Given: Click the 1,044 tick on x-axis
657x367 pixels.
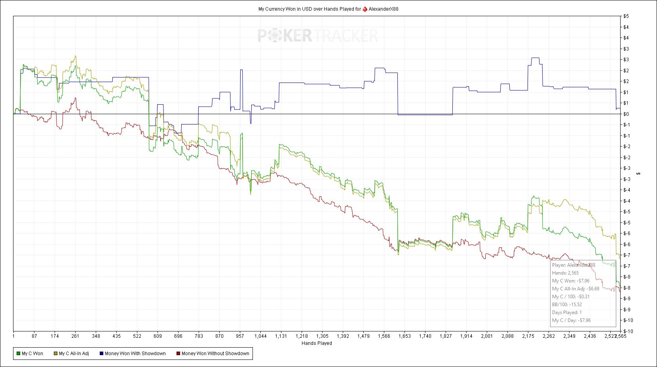Looking at the screenshot, I should (260, 336).
